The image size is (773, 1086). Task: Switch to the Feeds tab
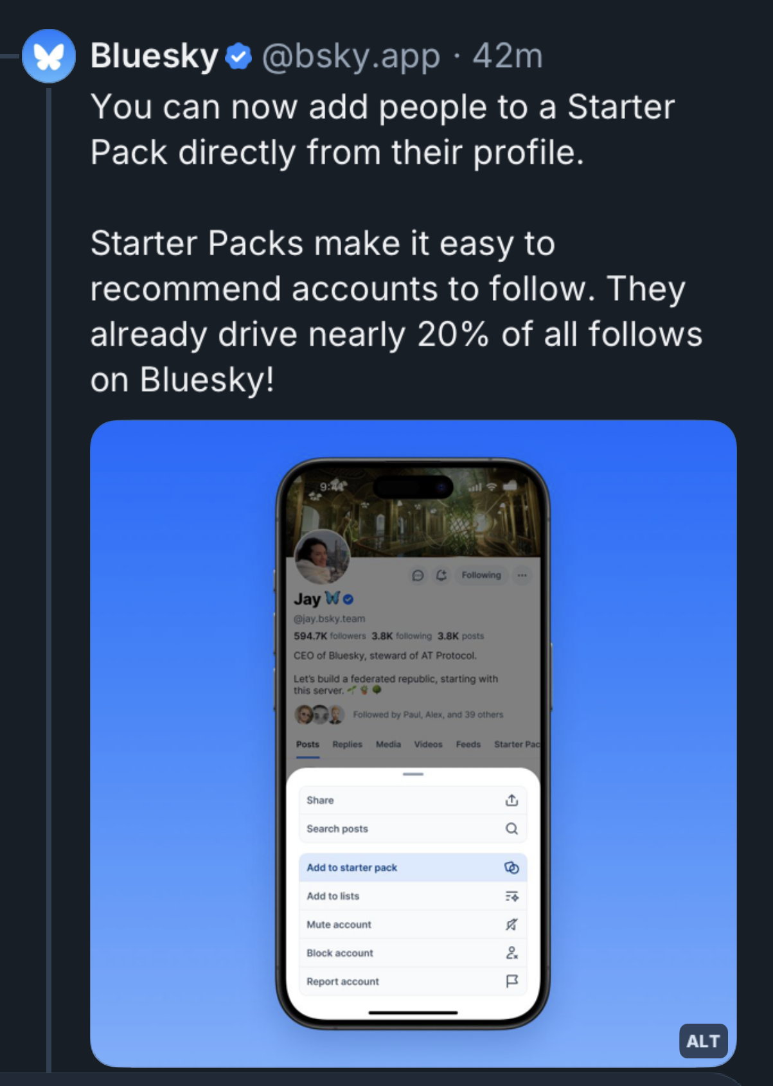pyautogui.click(x=468, y=744)
